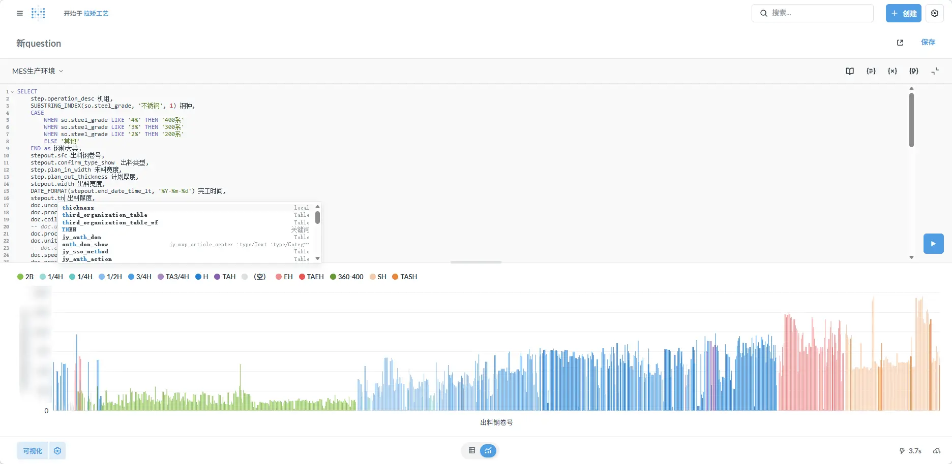The height and width of the screenshot is (464, 952).
Task: Click the 保存 save button
Action: [x=928, y=42]
